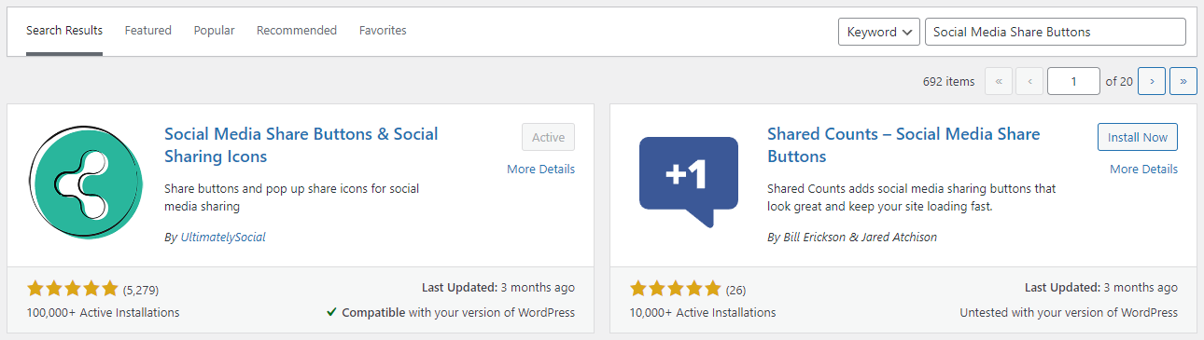Open the Keyword search type dropdown
Image resolution: width=1204 pixels, height=340 pixels.
coord(879,32)
